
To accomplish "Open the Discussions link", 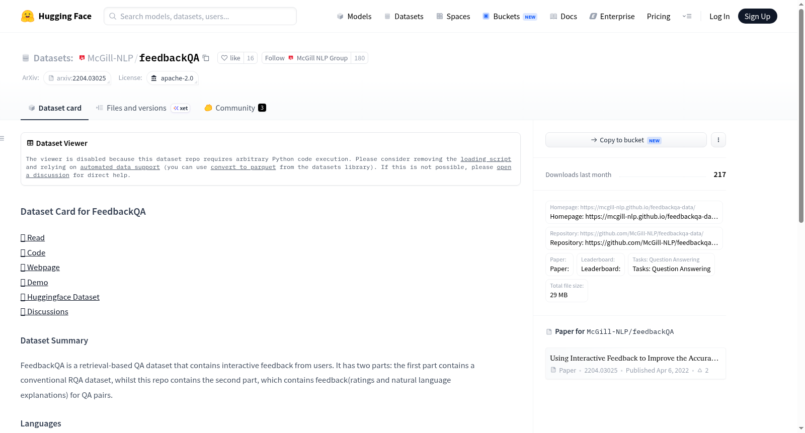I will point(44,312).
